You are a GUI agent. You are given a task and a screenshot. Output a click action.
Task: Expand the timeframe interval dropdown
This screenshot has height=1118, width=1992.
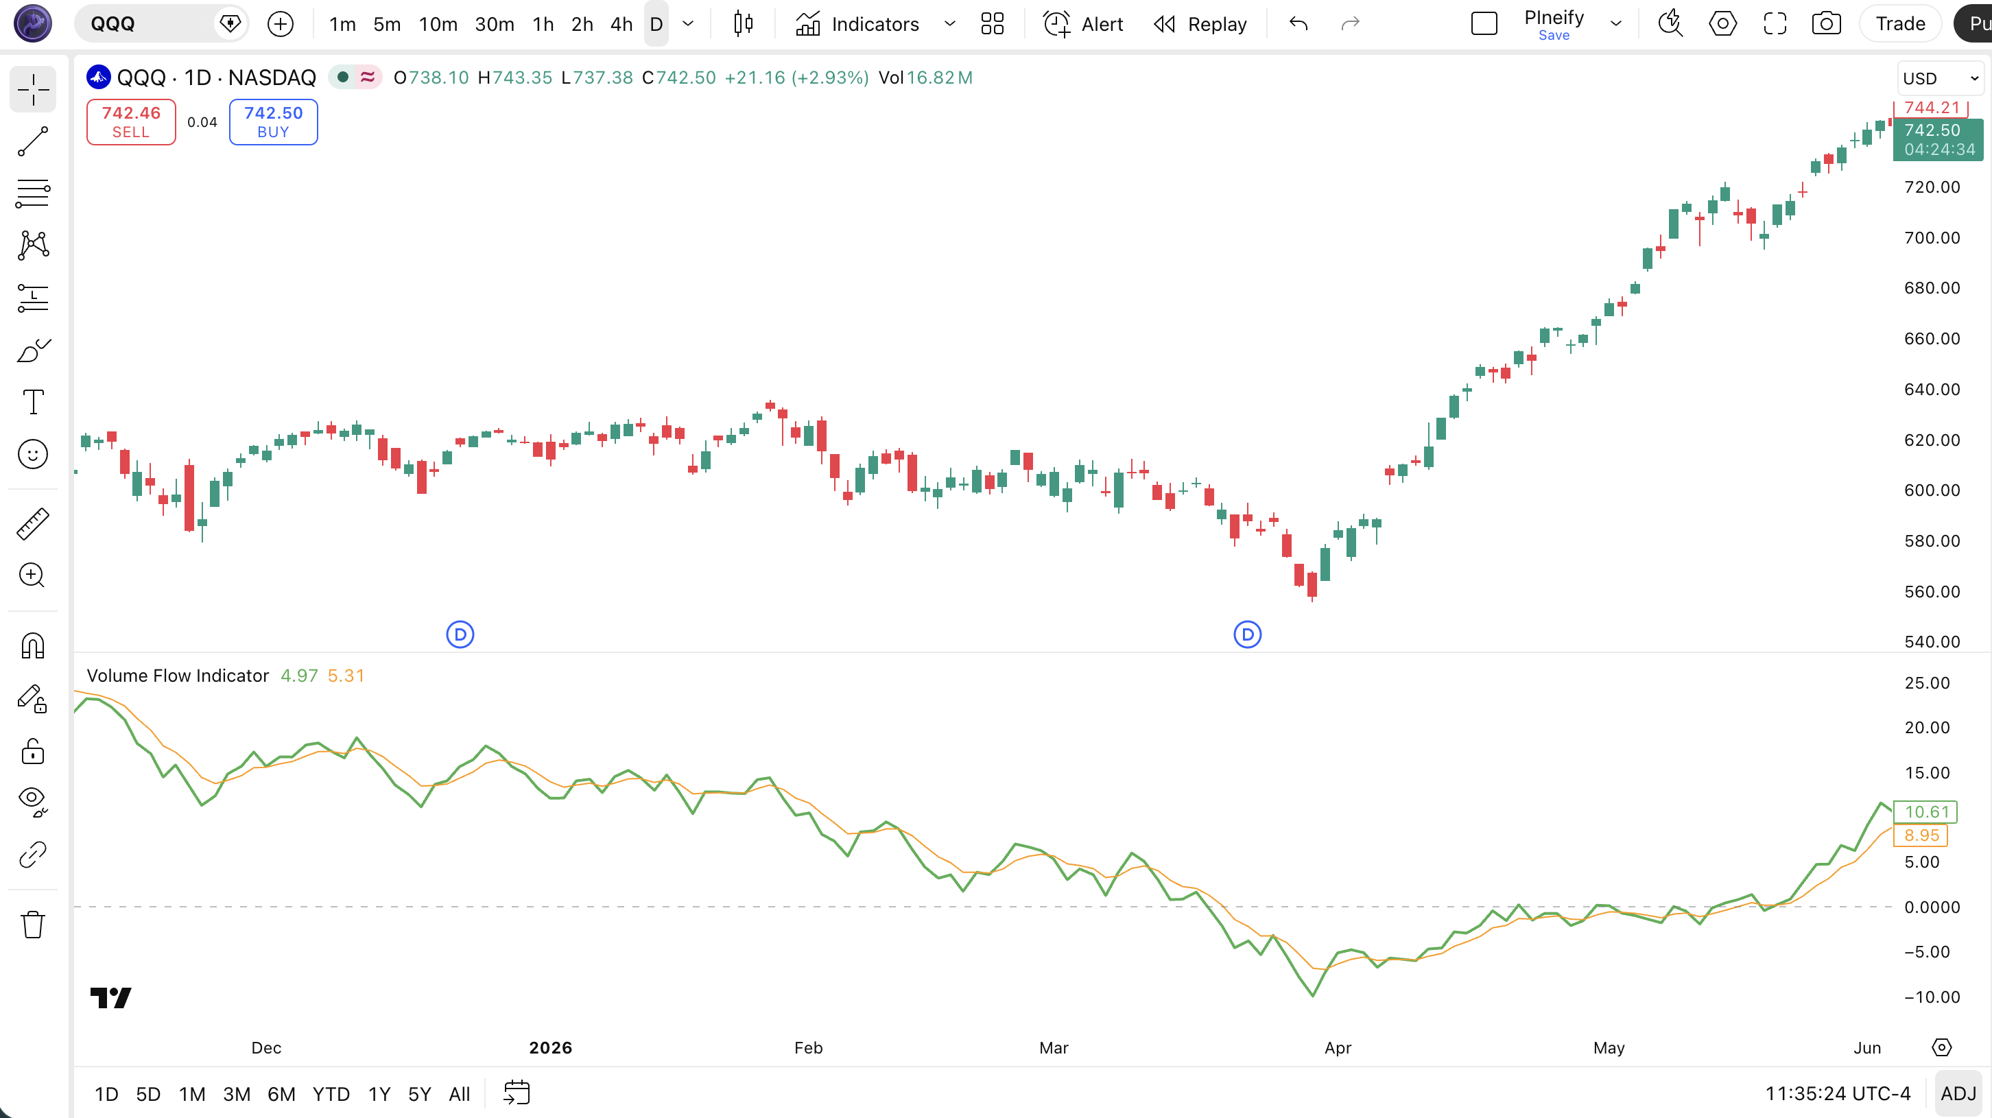pyautogui.click(x=688, y=24)
